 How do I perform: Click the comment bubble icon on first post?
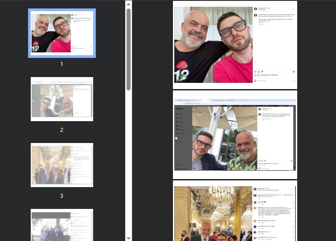[259, 72]
